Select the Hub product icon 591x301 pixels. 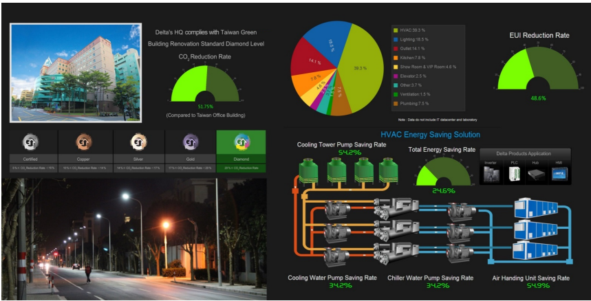click(537, 175)
